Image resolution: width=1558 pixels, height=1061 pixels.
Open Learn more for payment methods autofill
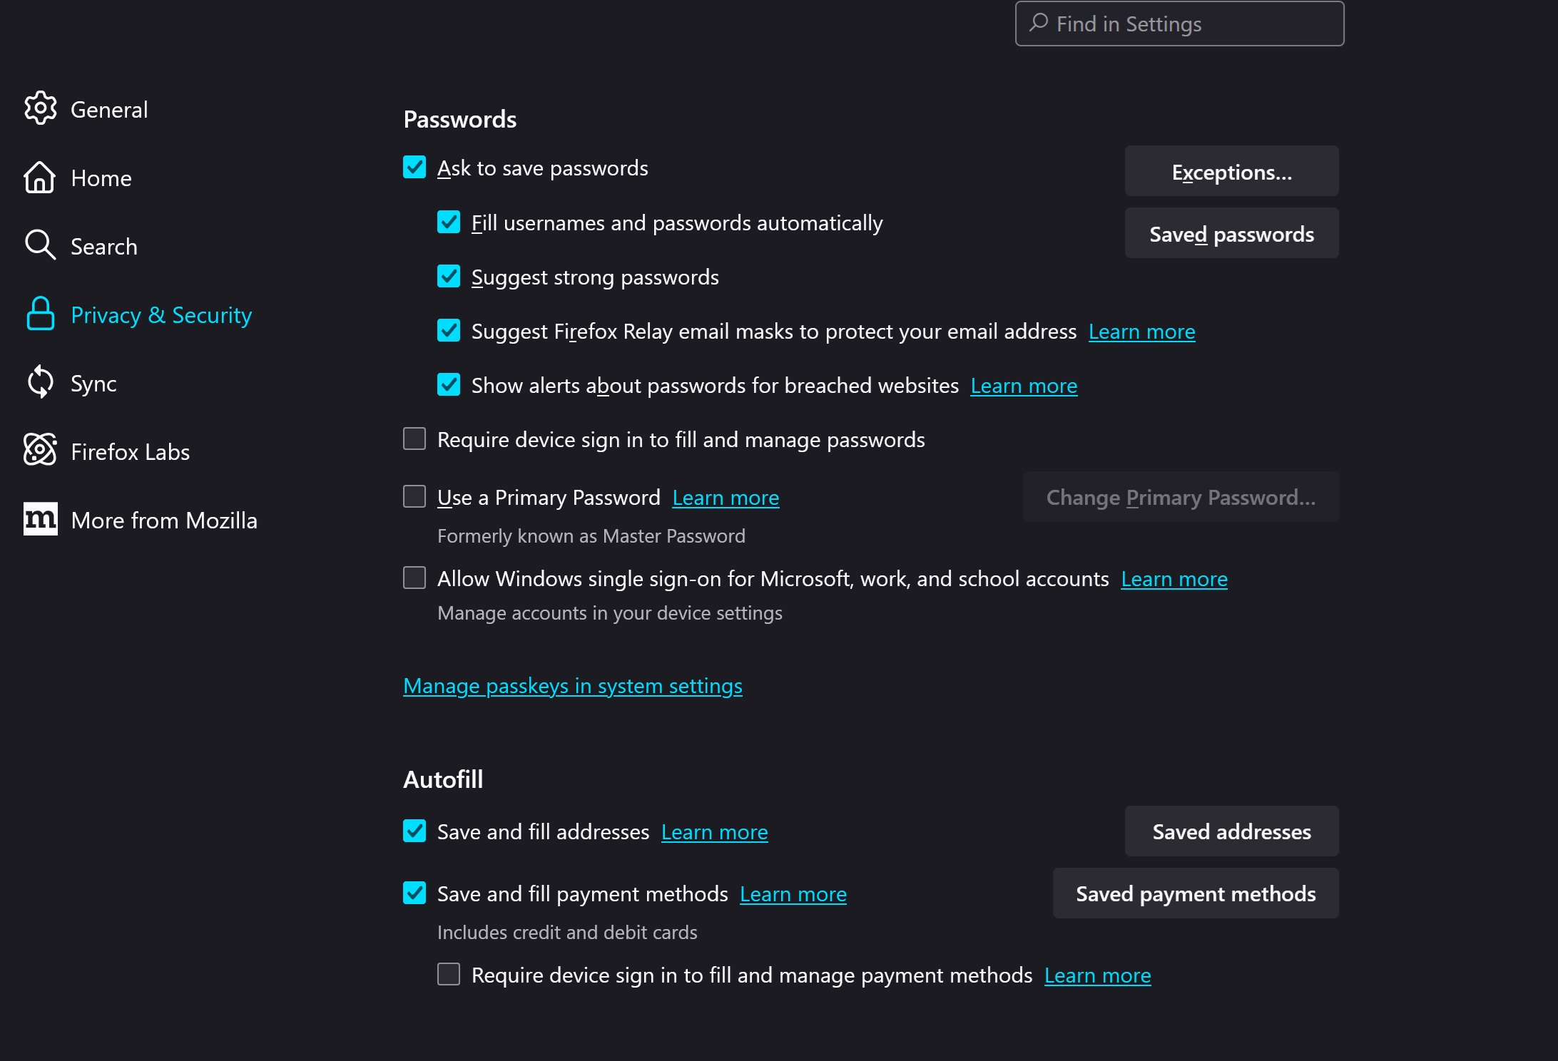click(x=793, y=894)
